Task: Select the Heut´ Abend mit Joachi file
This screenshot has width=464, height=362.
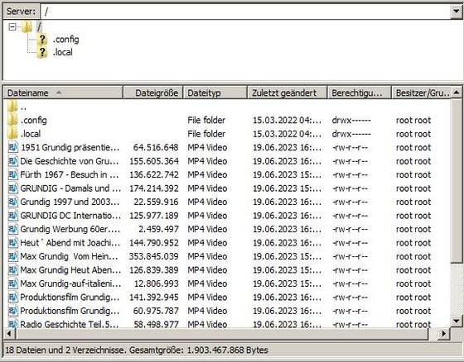Action: tap(227, 243)
